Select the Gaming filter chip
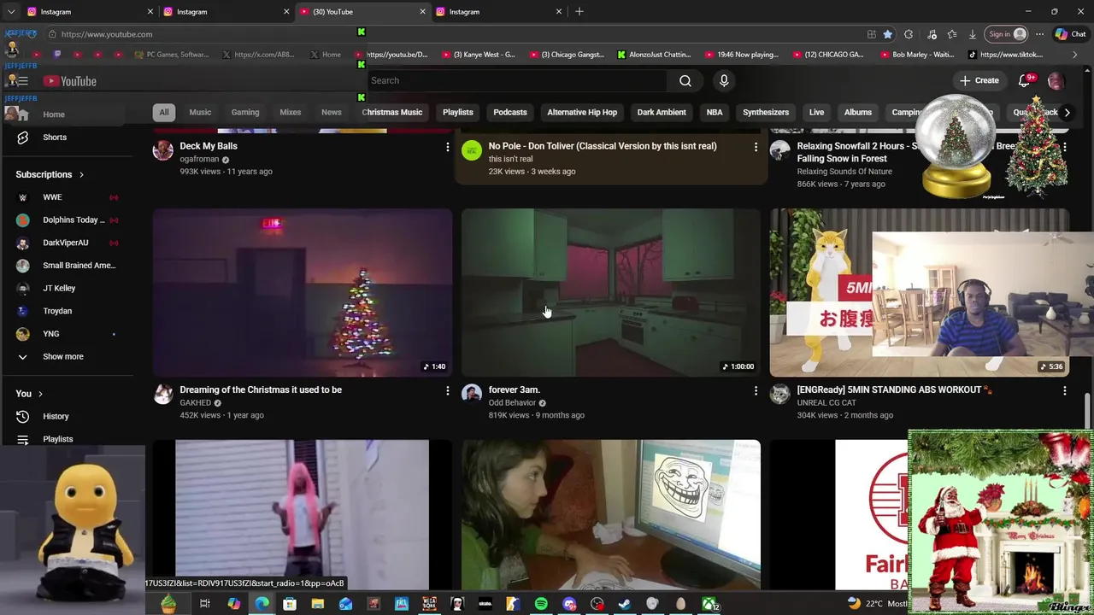This screenshot has height=615, width=1094. click(245, 112)
